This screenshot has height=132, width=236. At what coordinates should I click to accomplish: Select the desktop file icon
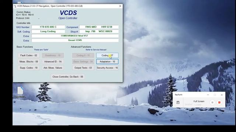tap(20, 91)
